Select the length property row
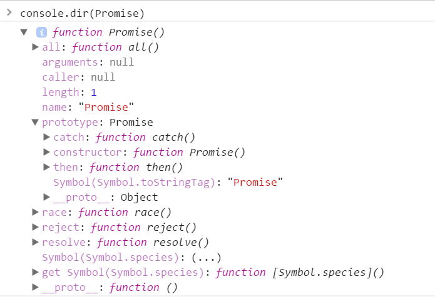 tap(69, 92)
